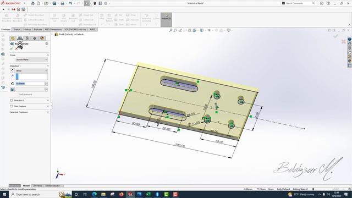Image resolution: width=352 pixels, height=198 pixels.
Task: Click the direction of extrusion selection box
Action: coord(32,77)
